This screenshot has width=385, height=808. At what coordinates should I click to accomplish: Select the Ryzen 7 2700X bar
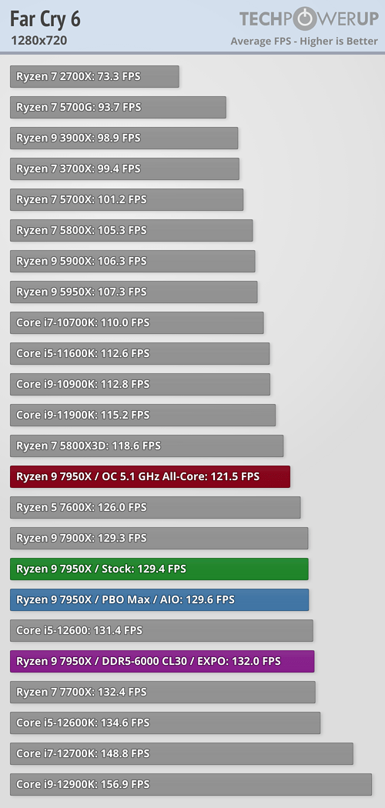[94, 77]
